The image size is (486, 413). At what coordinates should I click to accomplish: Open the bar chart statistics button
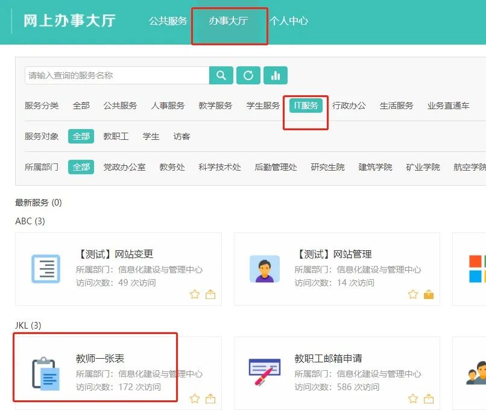tap(276, 75)
